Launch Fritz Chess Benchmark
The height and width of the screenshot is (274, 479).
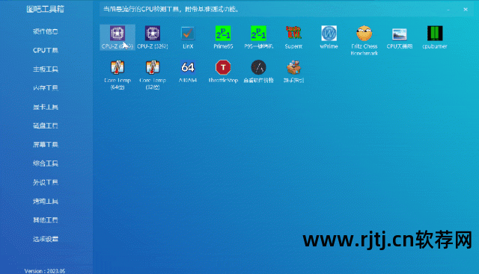coord(364,40)
